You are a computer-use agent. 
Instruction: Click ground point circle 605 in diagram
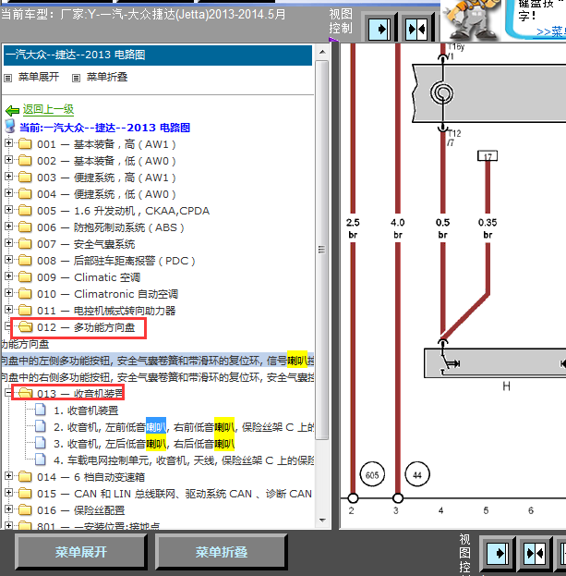point(372,474)
